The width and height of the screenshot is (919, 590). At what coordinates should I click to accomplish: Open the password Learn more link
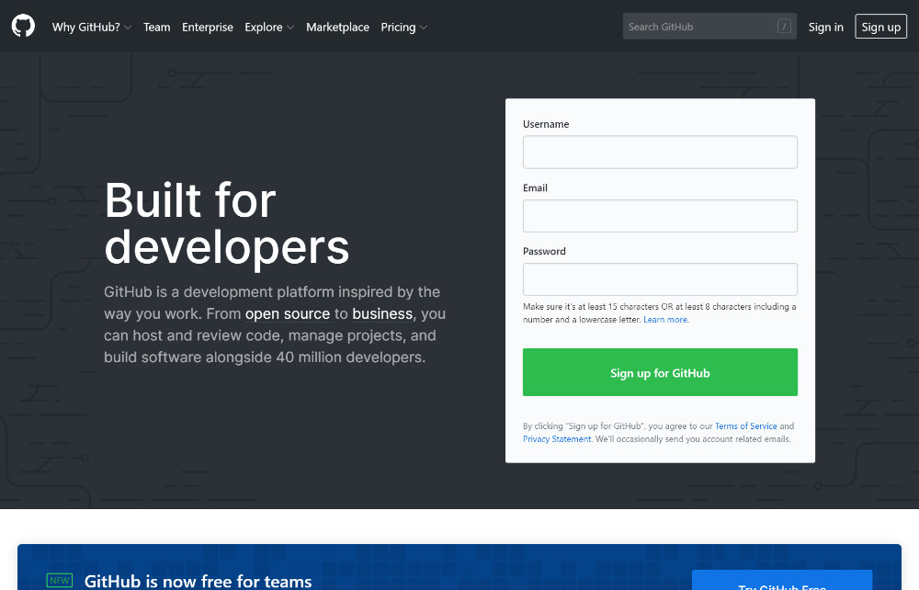665,319
